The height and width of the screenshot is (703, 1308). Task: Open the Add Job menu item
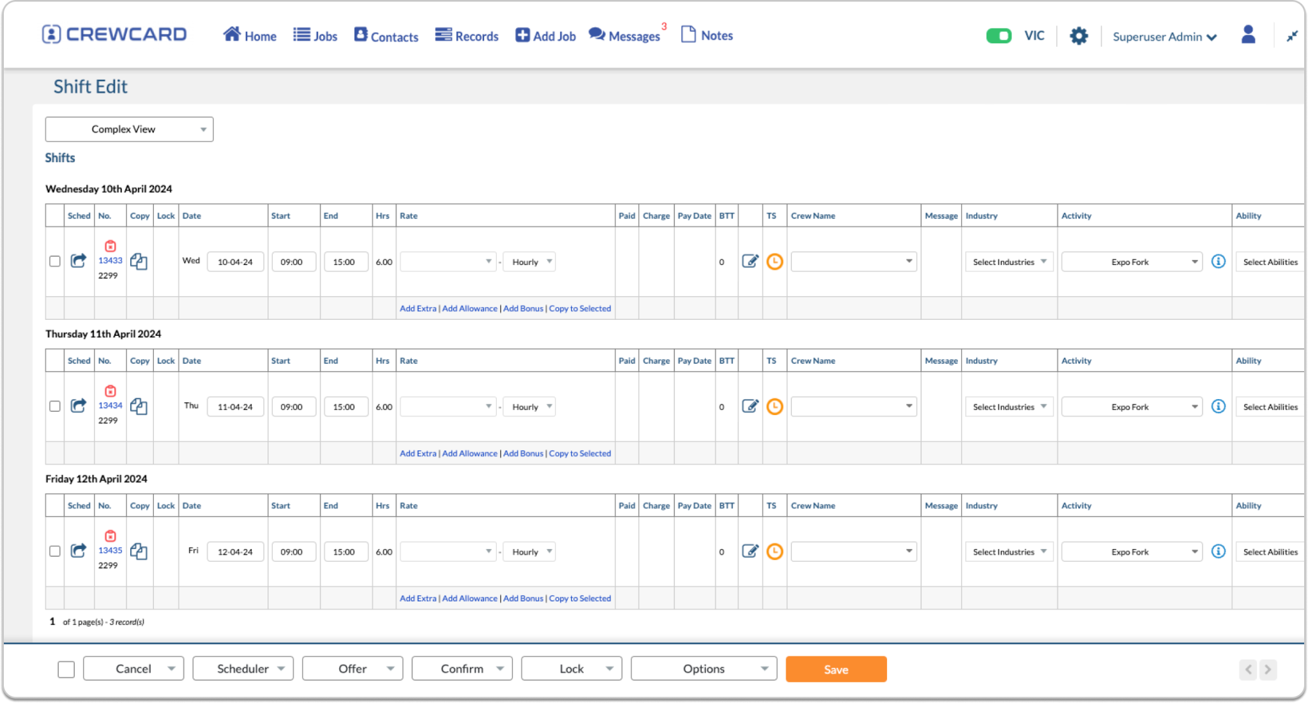pos(544,36)
